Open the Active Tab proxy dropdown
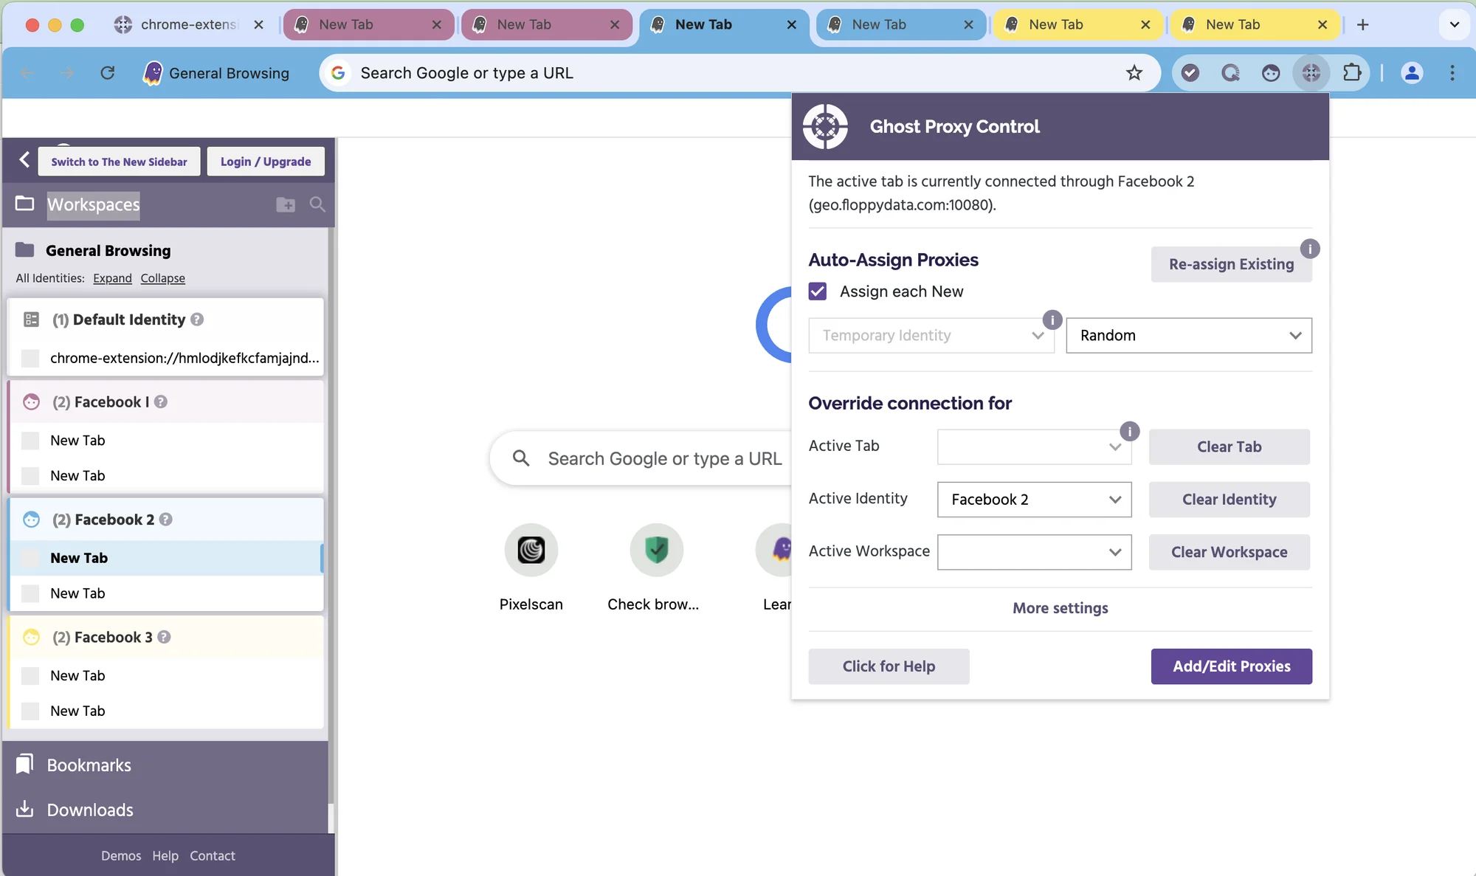Viewport: 1476px width, 876px height. [x=1034, y=446]
